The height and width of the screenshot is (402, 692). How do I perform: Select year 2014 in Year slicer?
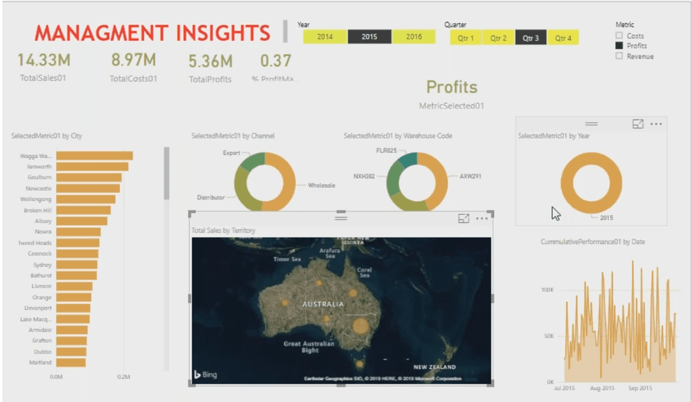point(325,37)
